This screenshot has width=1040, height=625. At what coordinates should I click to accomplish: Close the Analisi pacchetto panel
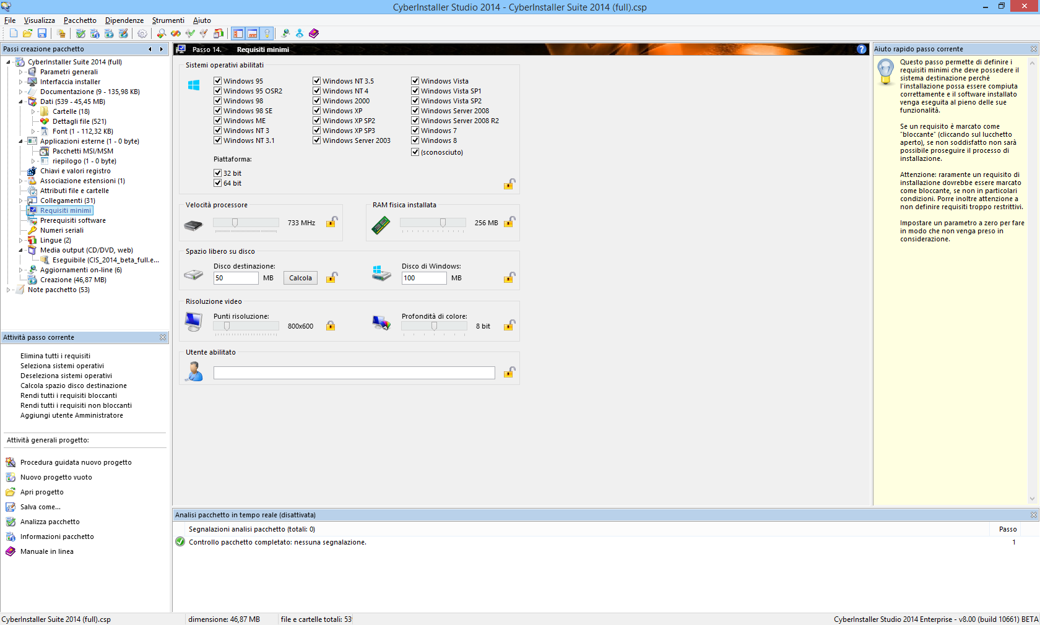(x=1034, y=515)
